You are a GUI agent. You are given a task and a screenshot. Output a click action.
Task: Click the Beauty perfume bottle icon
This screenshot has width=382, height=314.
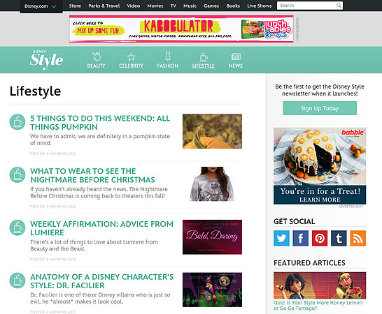tap(97, 56)
